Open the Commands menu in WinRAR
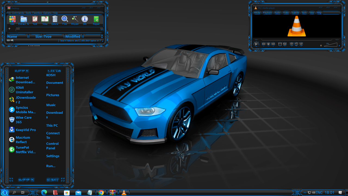 tap(18, 13)
